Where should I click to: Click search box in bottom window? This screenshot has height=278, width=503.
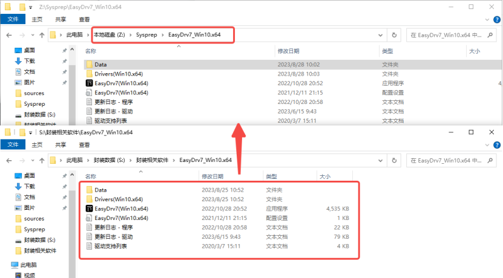point(451,160)
